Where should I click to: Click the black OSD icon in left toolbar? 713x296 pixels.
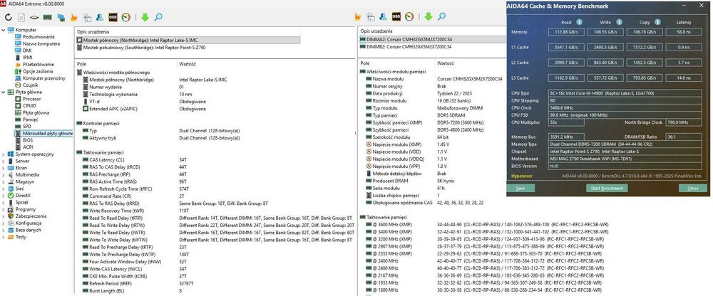(x=113, y=17)
